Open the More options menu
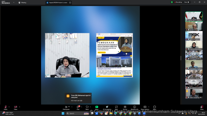This screenshot has width=207, height=116. pyautogui.click(x=155, y=108)
